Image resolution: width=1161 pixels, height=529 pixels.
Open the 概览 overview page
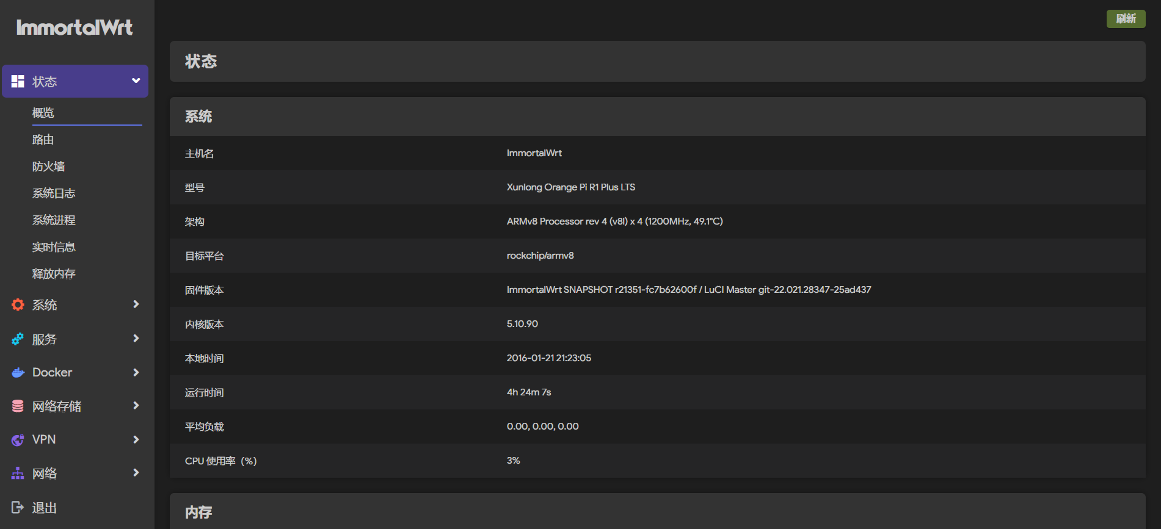[43, 113]
